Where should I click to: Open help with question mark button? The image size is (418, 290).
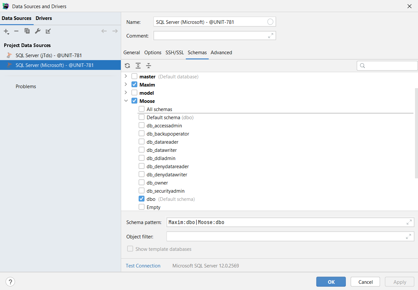10,282
